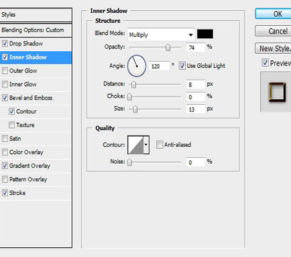Image resolution: width=291 pixels, height=257 pixels.
Task: Click the Distance slider handle
Action: (x=134, y=85)
